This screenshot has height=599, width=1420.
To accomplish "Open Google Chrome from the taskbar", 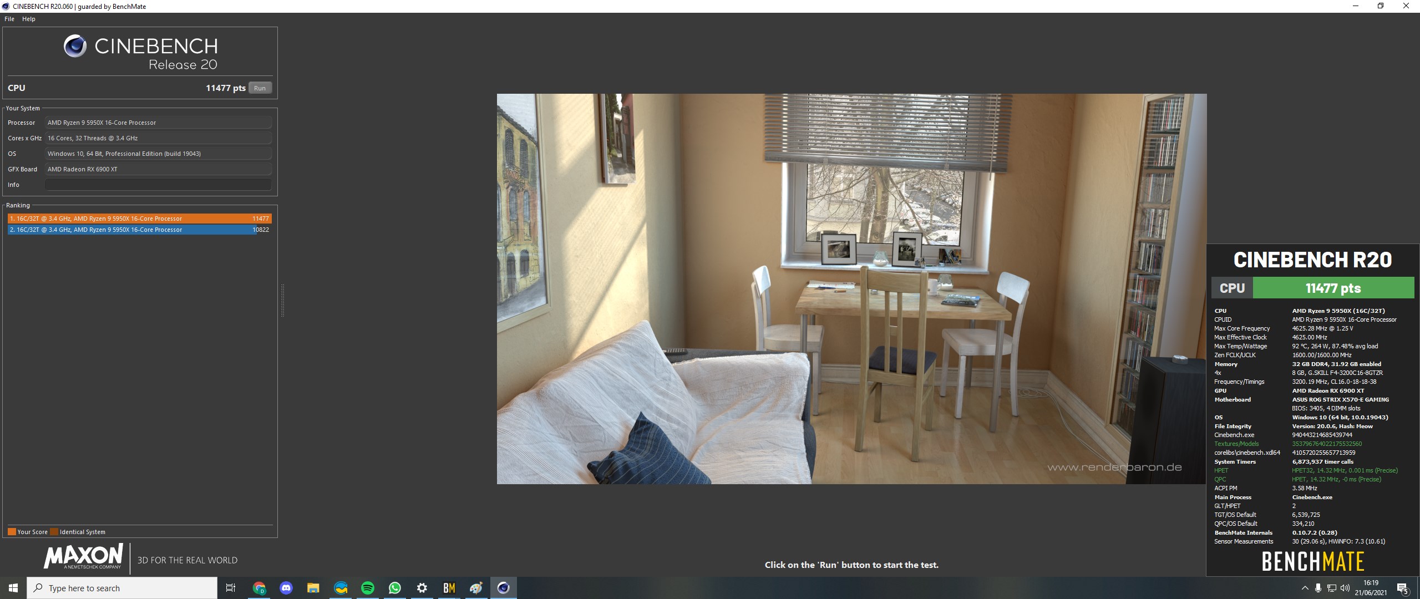I will (259, 588).
